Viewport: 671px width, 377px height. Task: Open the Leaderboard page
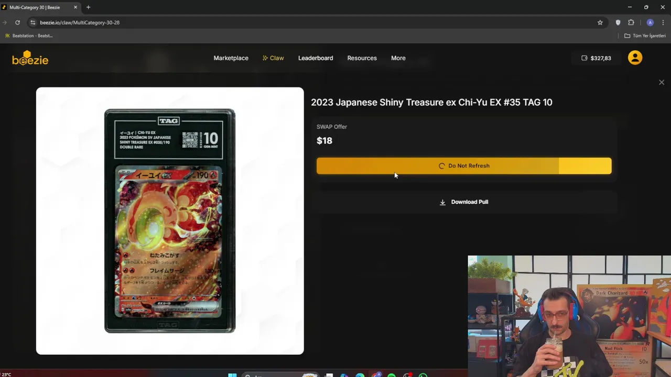[x=316, y=58]
